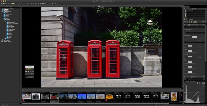The image size is (207, 106).
Task: Click the fit-to-screen icon in the toolbar
Action: click(x=32, y=4)
